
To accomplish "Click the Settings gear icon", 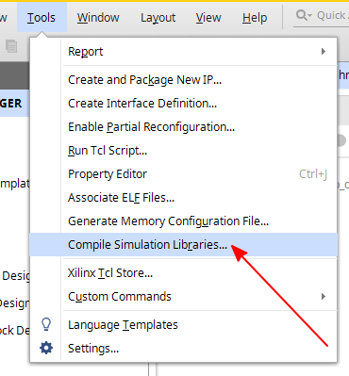I will [x=46, y=348].
